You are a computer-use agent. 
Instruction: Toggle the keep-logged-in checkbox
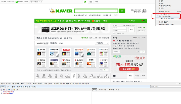click(114, 34)
